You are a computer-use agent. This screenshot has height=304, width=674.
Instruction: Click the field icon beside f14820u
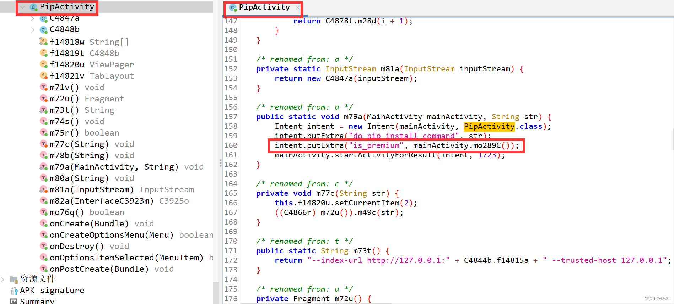point(43,65)
